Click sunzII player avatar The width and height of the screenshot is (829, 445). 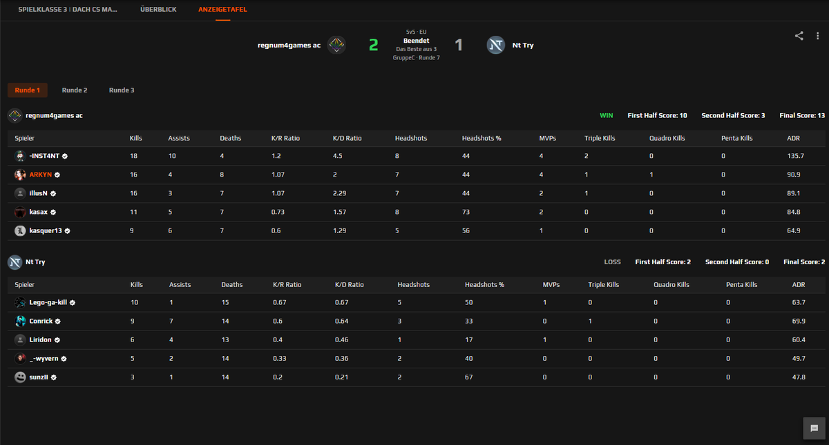click(x=20, y=377)
